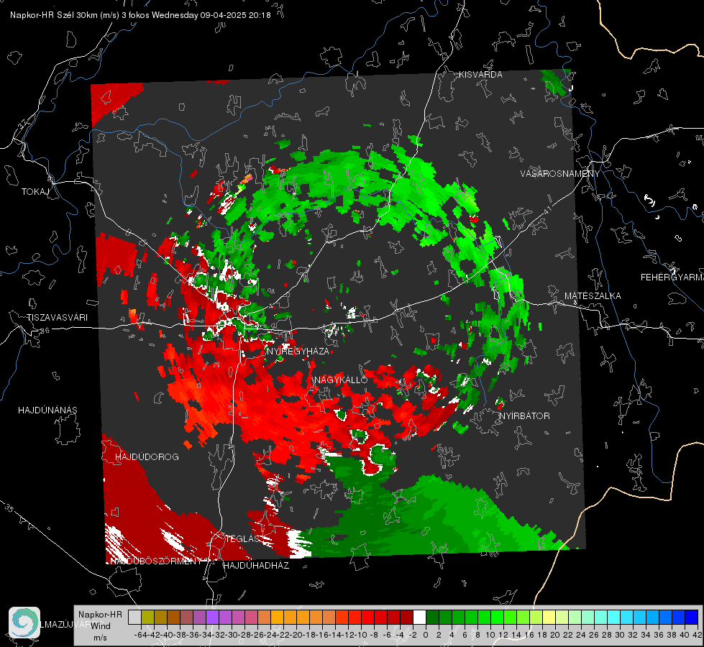
Task: Click the 'Wind' legend label
Action: click(x=101, y=626)
